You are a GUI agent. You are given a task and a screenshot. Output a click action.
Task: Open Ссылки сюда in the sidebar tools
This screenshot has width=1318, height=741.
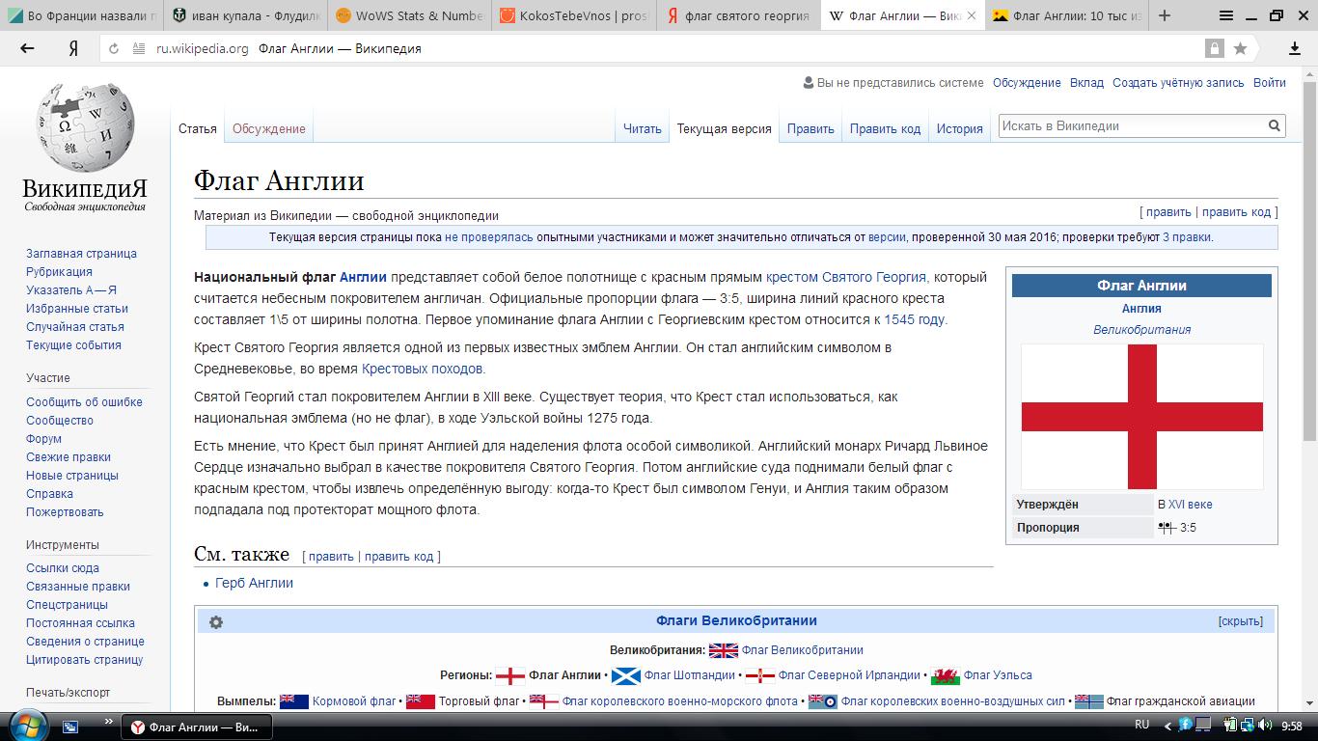(x=63, y=568)
